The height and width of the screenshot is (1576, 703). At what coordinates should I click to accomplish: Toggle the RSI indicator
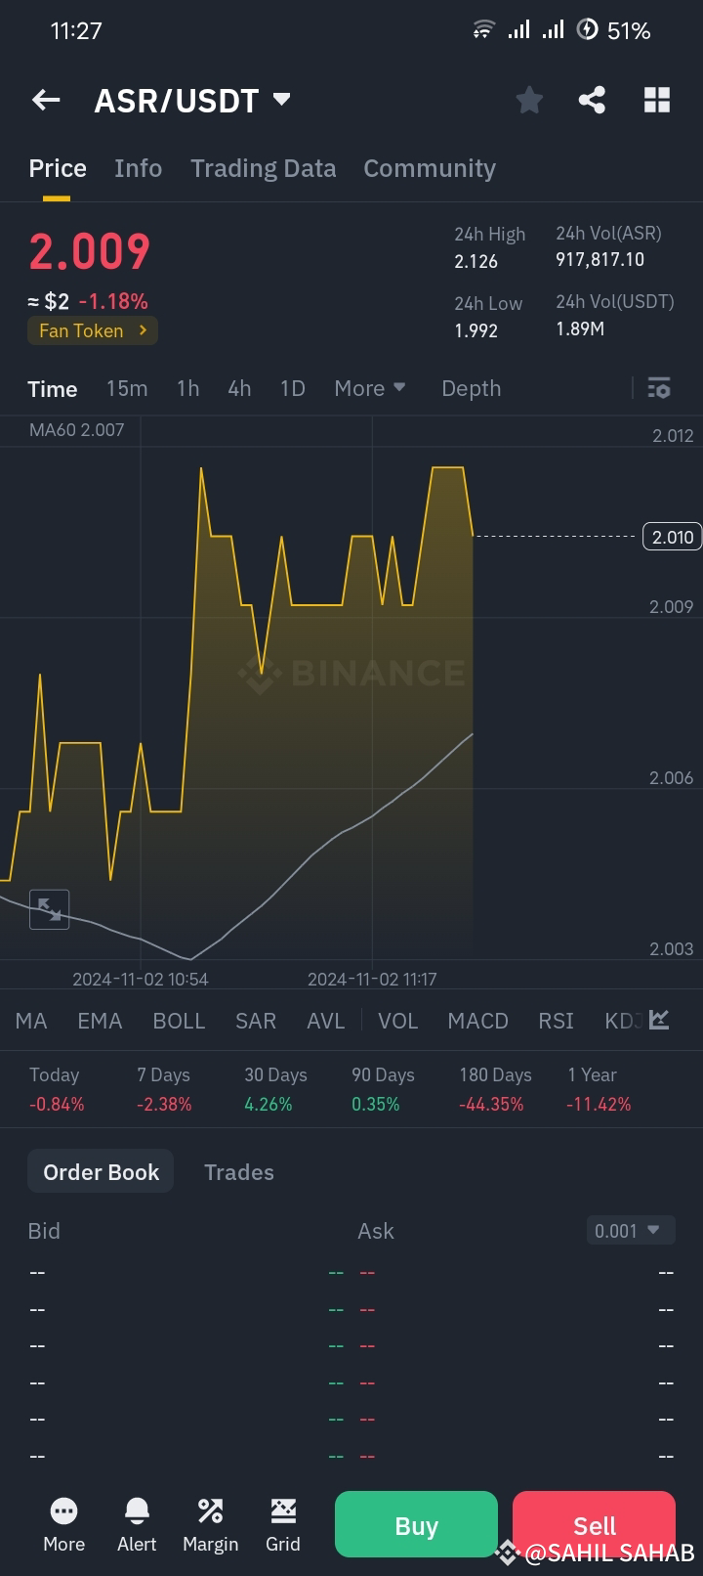(555, 1020)
